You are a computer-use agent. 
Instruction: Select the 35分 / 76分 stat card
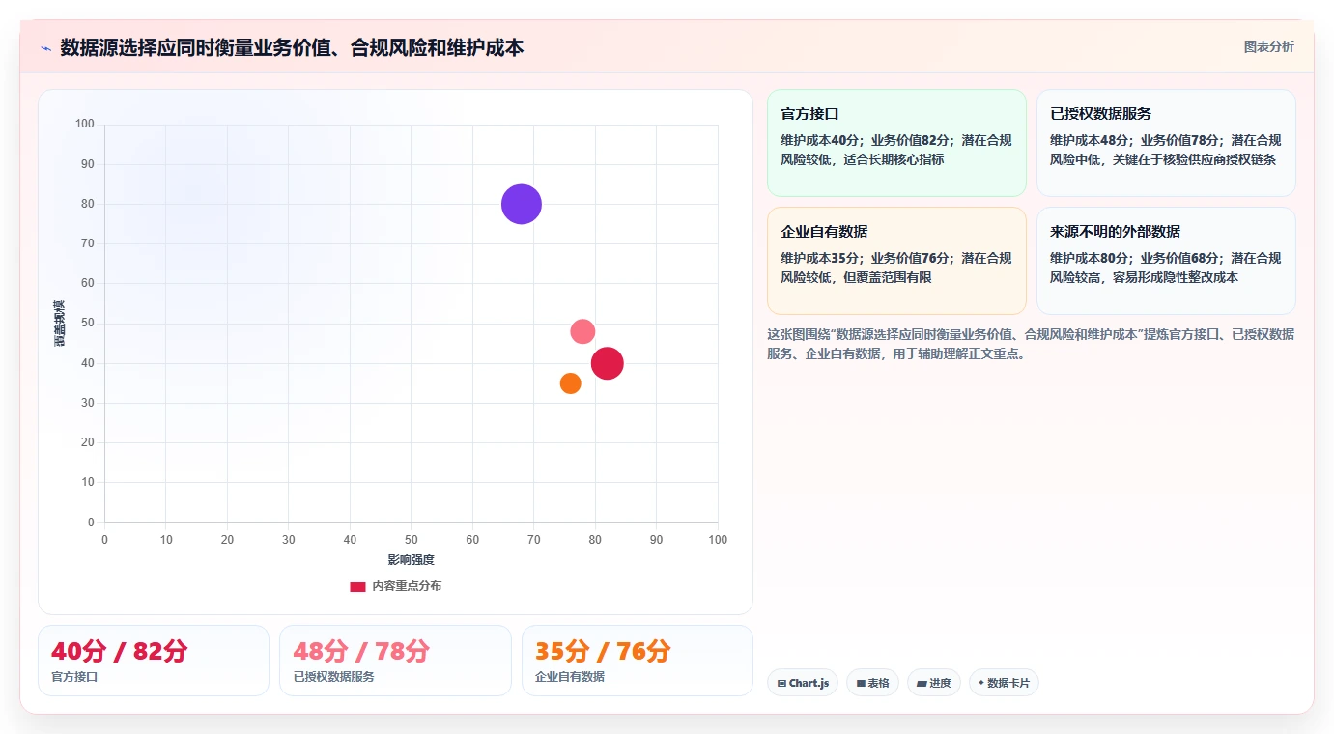[x=638, y=661]
